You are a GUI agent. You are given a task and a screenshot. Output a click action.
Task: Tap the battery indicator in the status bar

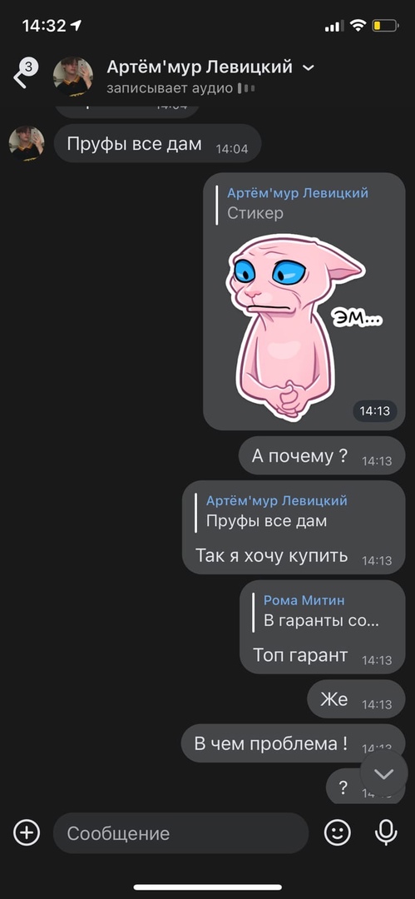pos(385,26)
